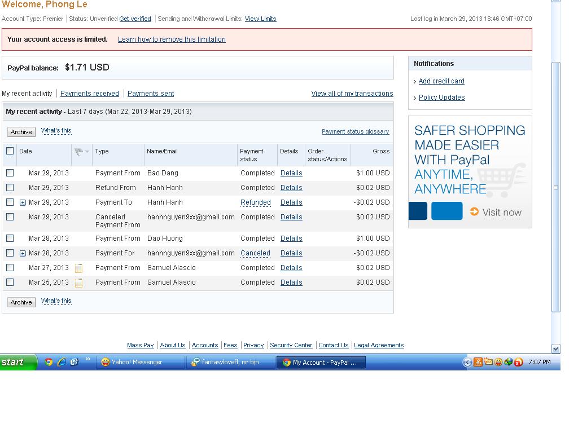The width and height of the screenshot is (578, 433).
Task: Click vertical scrollbar thumb
Action: 556,187
